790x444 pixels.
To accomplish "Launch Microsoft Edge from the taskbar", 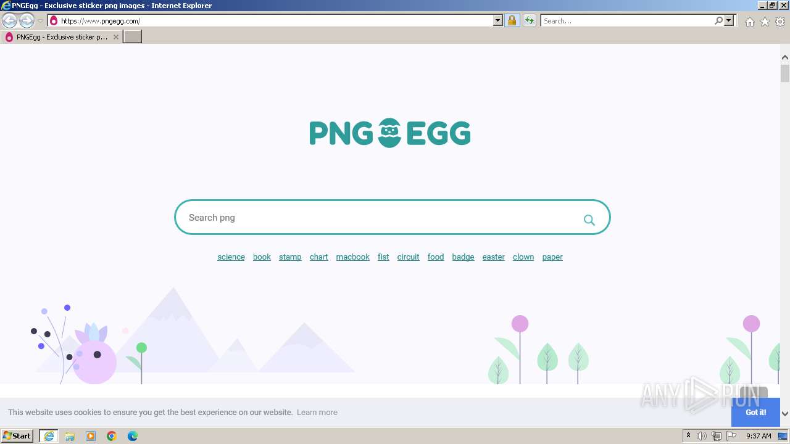I will tap(133, 436).
